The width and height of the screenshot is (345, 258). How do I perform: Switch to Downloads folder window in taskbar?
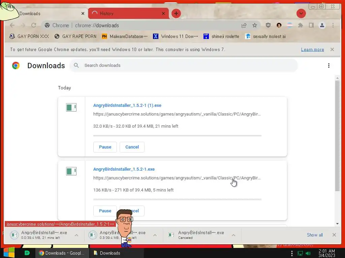coord(117,253)
